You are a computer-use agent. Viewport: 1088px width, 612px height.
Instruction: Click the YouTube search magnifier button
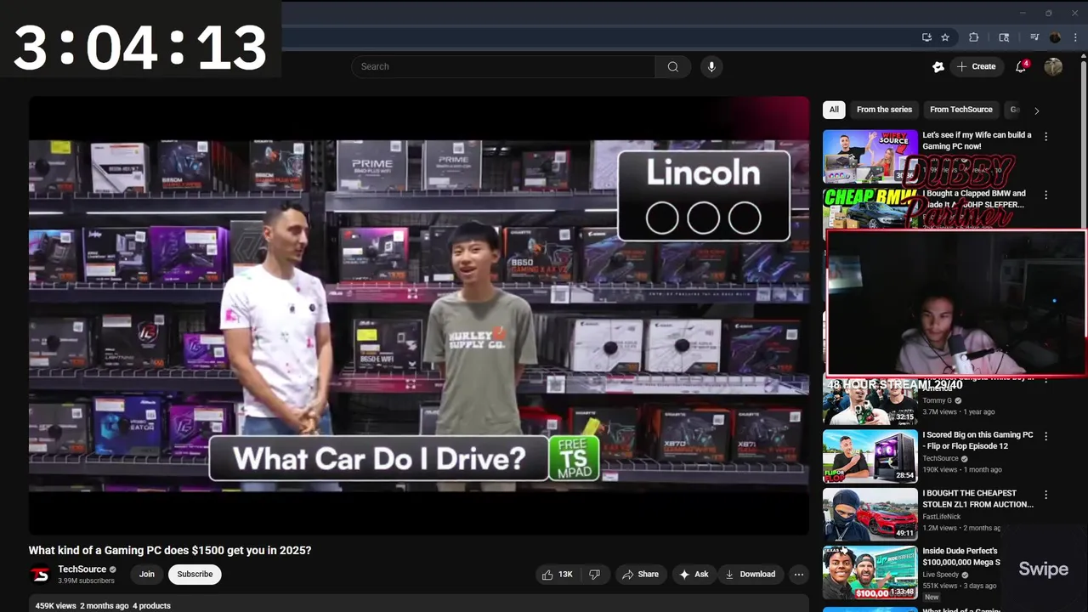(673, 66)
